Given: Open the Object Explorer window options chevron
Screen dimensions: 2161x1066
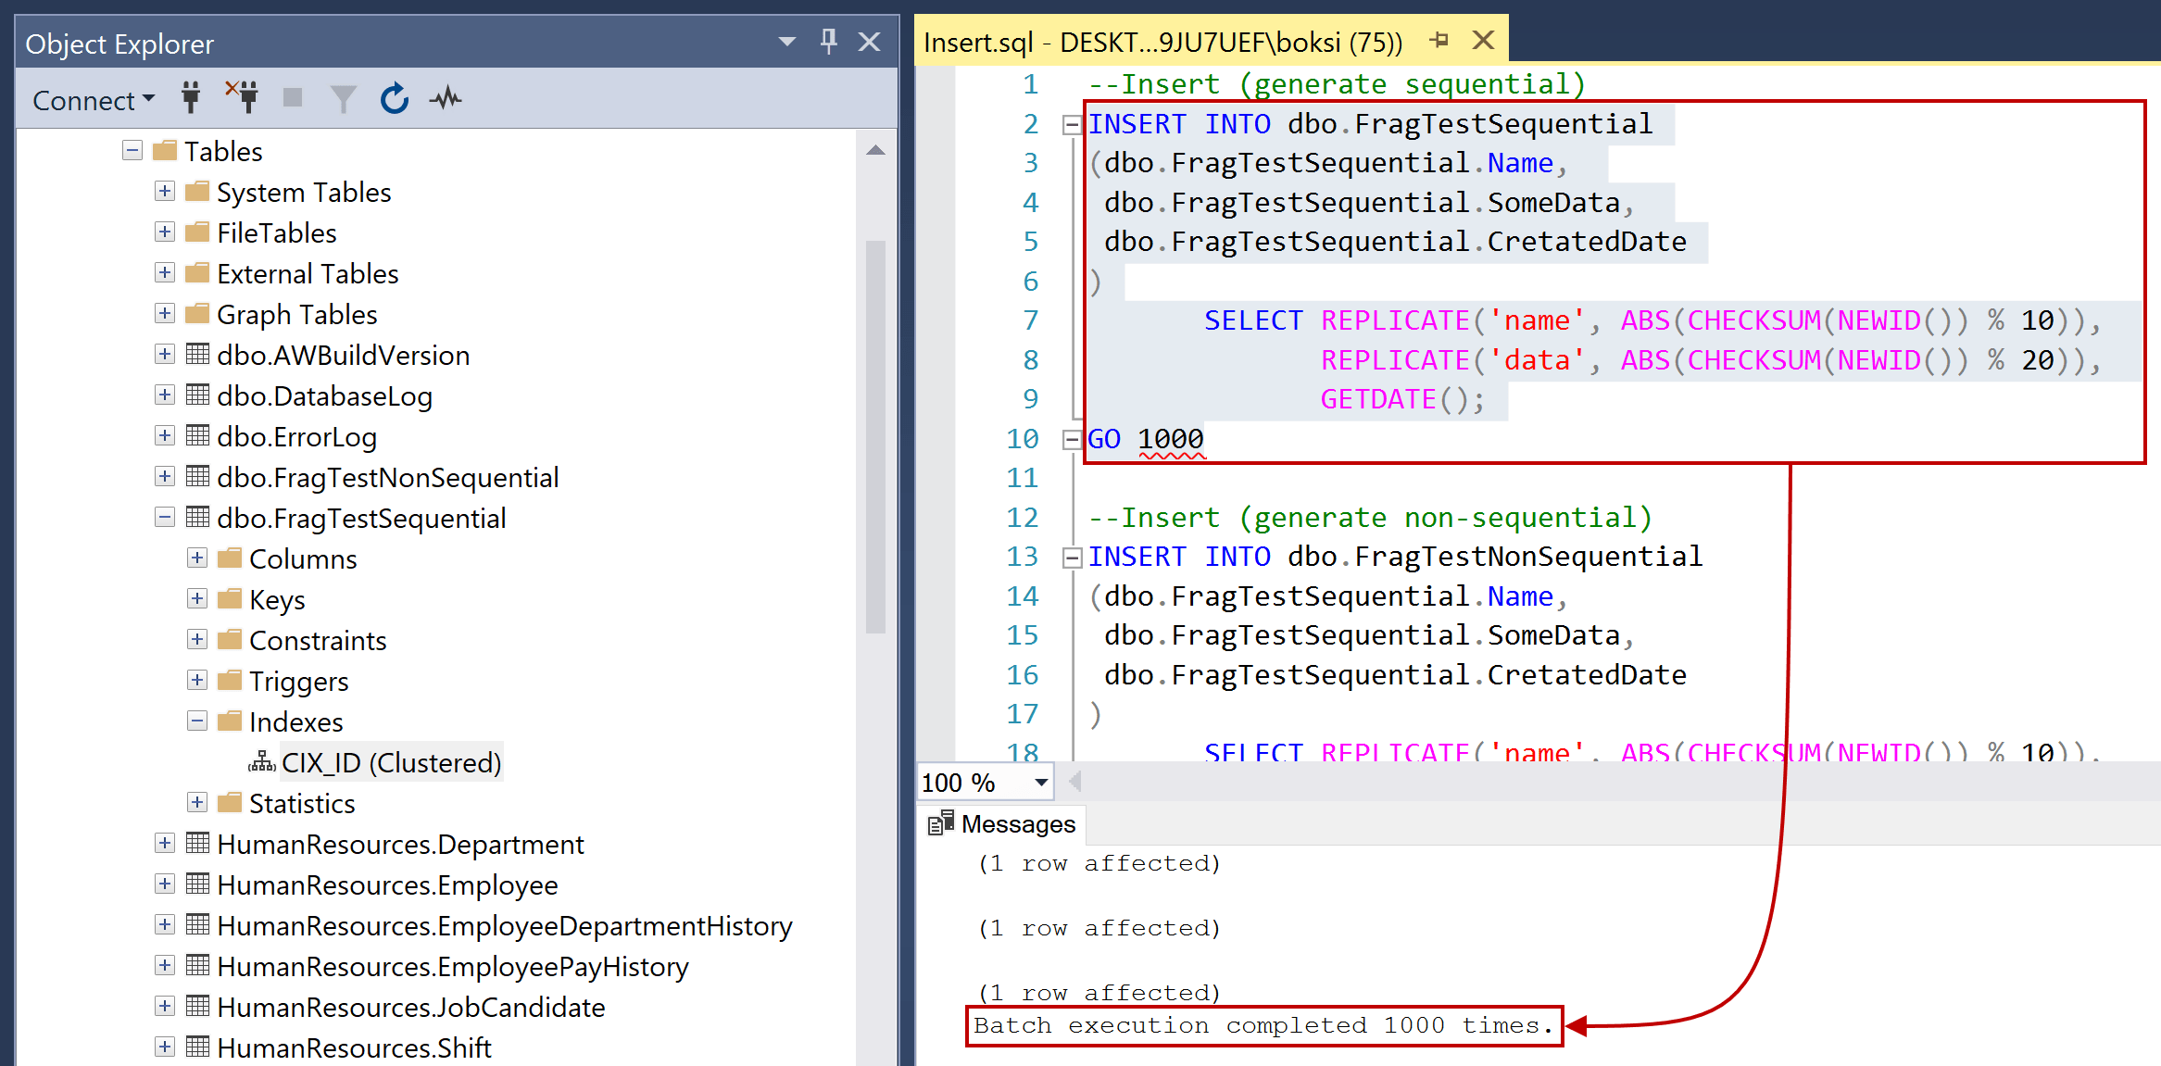Looking at the screenshot, I should click(x=785, y=42).
